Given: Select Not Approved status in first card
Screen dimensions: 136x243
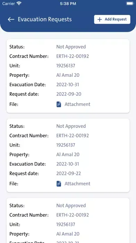Looking at the screenshot, I should 71,47.
